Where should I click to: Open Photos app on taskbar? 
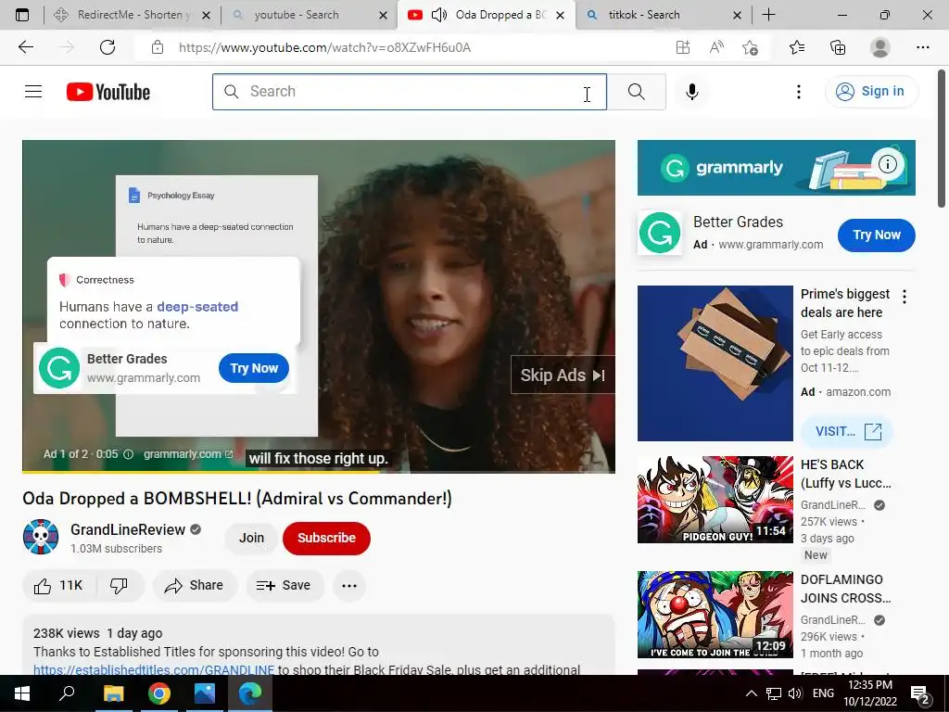[x=204, y=693]
